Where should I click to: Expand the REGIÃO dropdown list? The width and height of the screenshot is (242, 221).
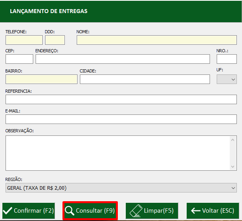pos(233,188)
